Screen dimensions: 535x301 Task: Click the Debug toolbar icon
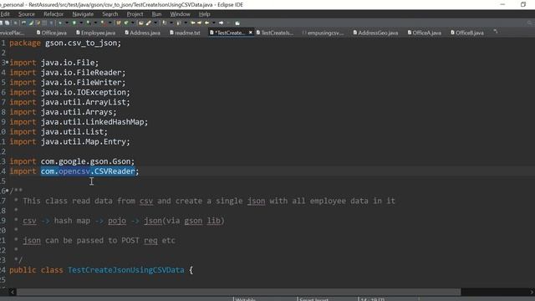(x=60, y=23)
